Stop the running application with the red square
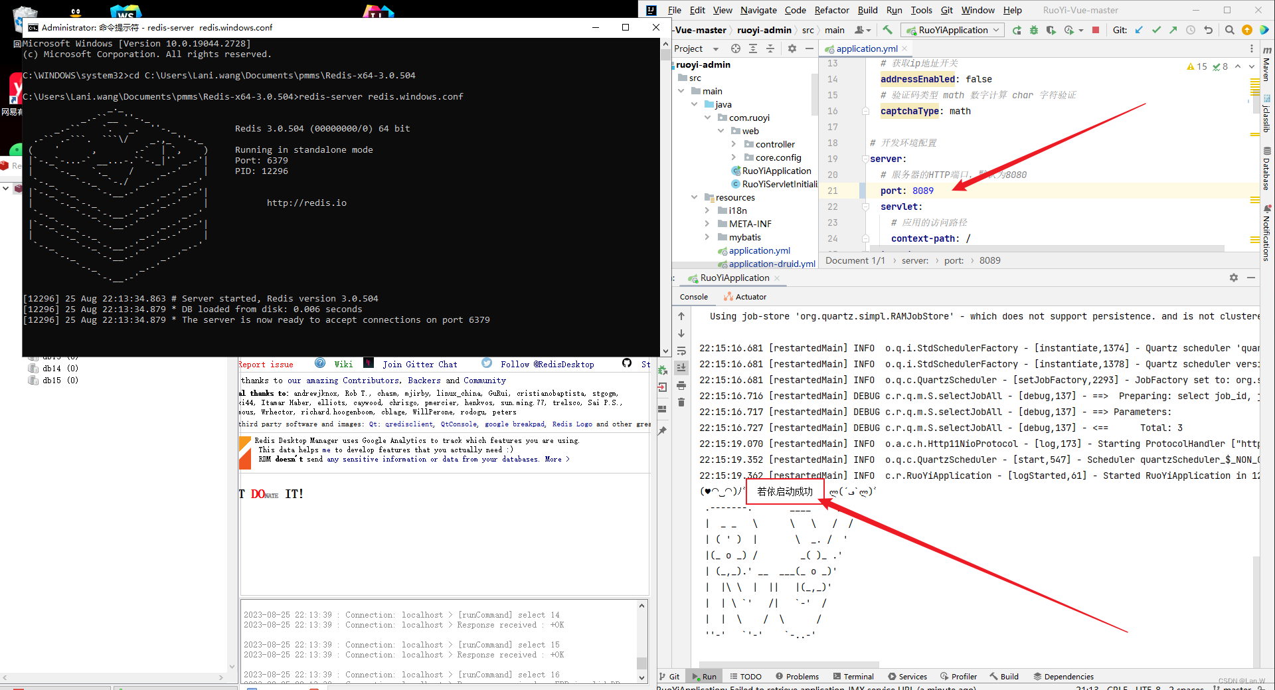Screen dimensions: 1275x690 (x=1096, y=30)
